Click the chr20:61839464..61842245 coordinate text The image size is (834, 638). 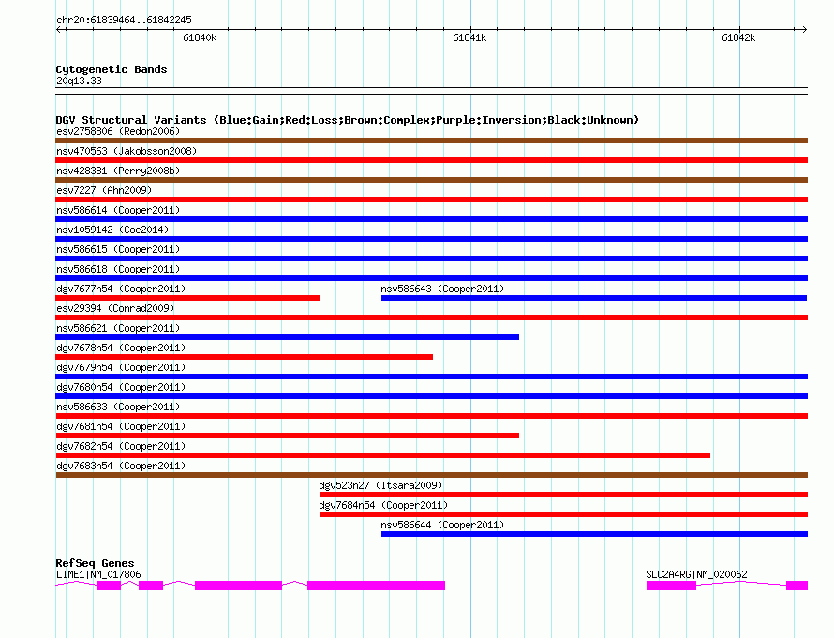click(124, 21)
